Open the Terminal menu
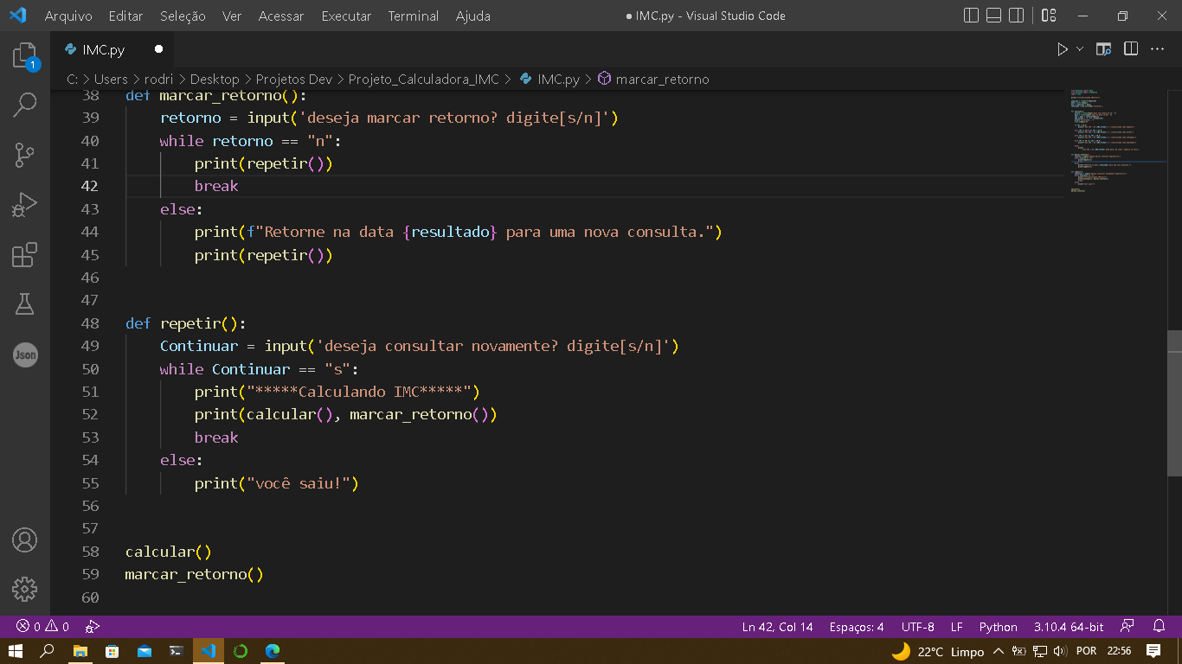The width and height of the screenshot is (1182, 664). click(413, 16)
